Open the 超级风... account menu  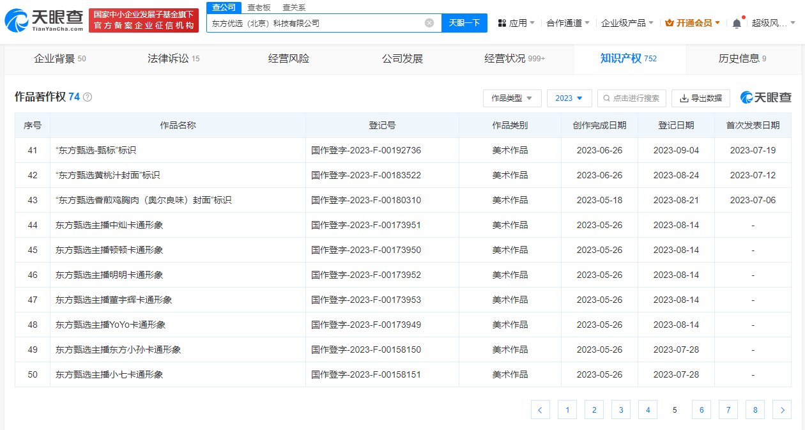(774, 23)
